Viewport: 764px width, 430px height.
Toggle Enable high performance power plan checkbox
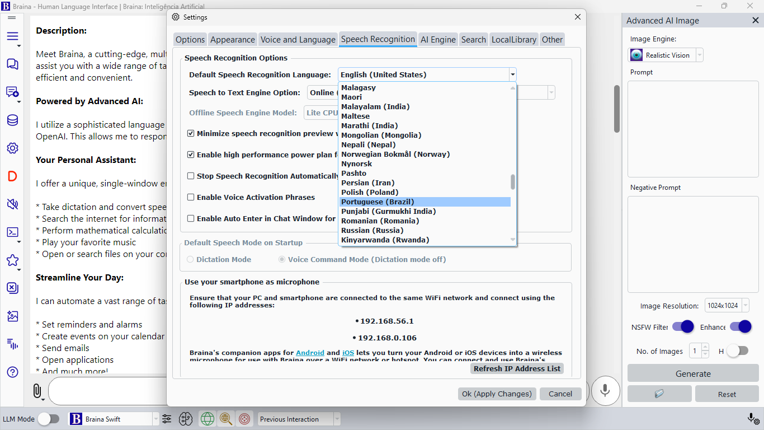pyautogui.click(x=191, y=155)
